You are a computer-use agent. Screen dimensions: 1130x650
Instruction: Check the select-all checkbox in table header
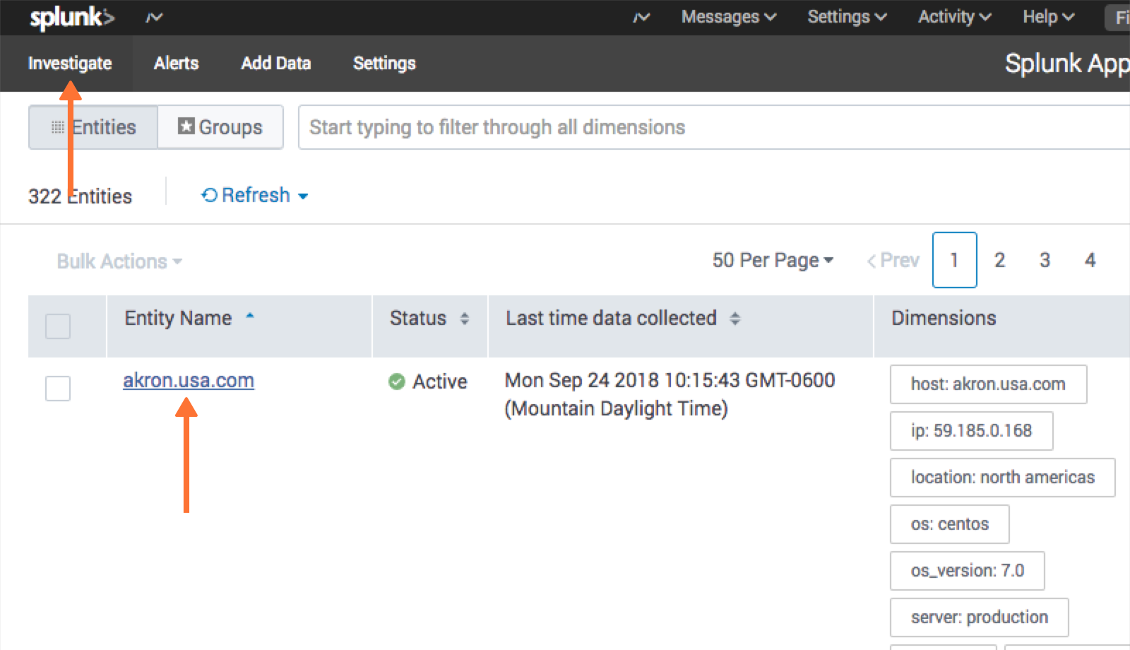[x=57, y=326]
